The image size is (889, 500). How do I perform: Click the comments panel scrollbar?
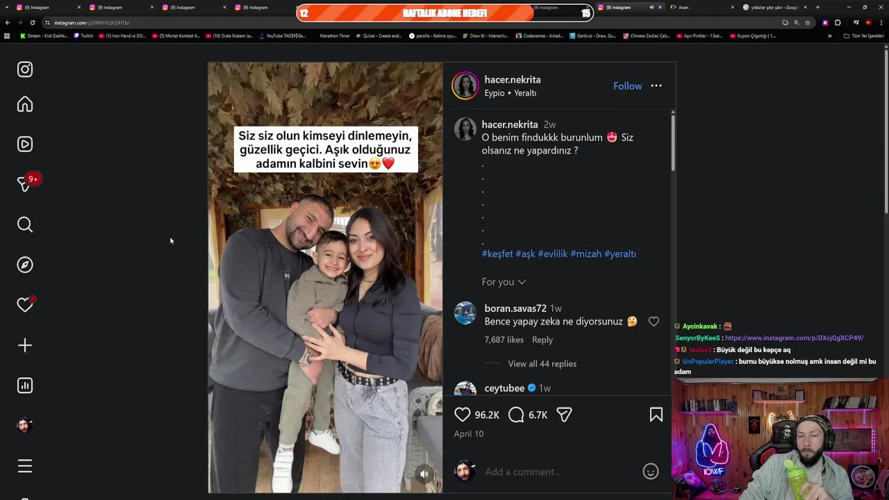672,142
